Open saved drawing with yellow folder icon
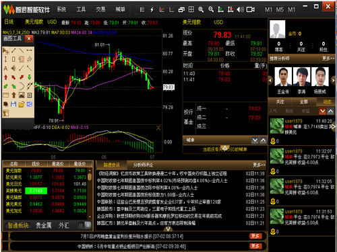Screen dimensions: 337x252 point(22,104)
